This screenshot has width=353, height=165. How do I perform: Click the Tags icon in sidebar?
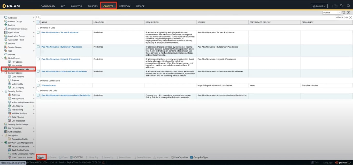point(6,51)
